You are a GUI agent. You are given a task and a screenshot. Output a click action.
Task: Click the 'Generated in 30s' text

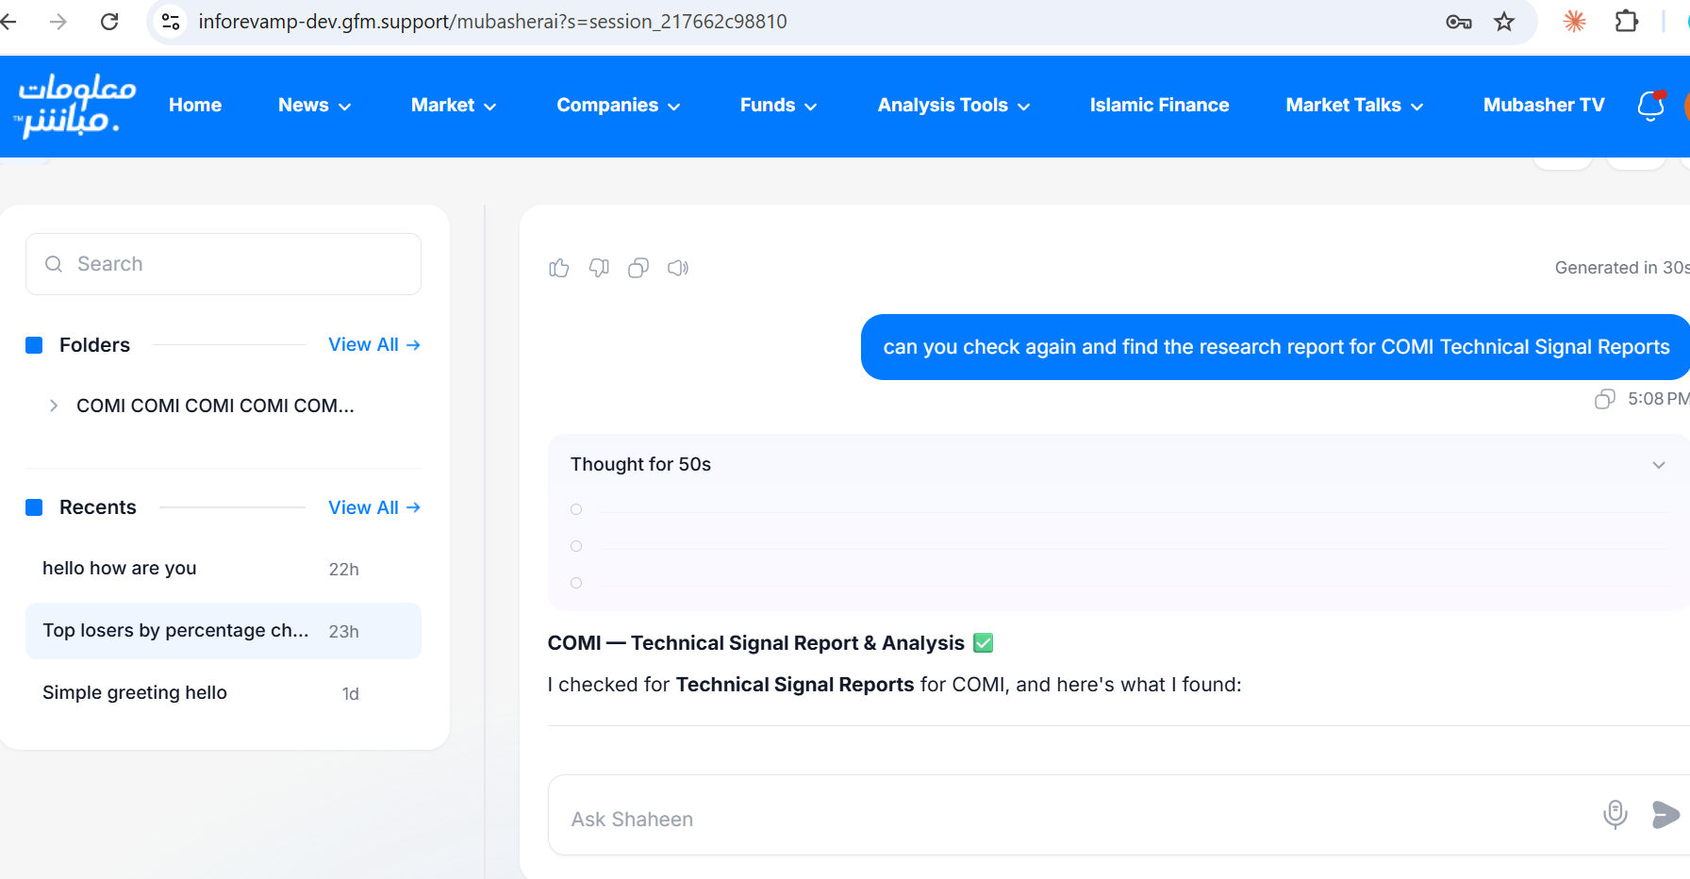[1622, 268]
